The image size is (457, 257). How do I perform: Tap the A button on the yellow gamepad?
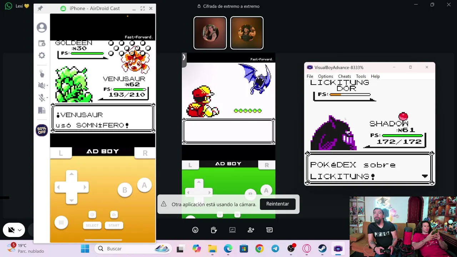pyautogui.click(x=144, y=185)
